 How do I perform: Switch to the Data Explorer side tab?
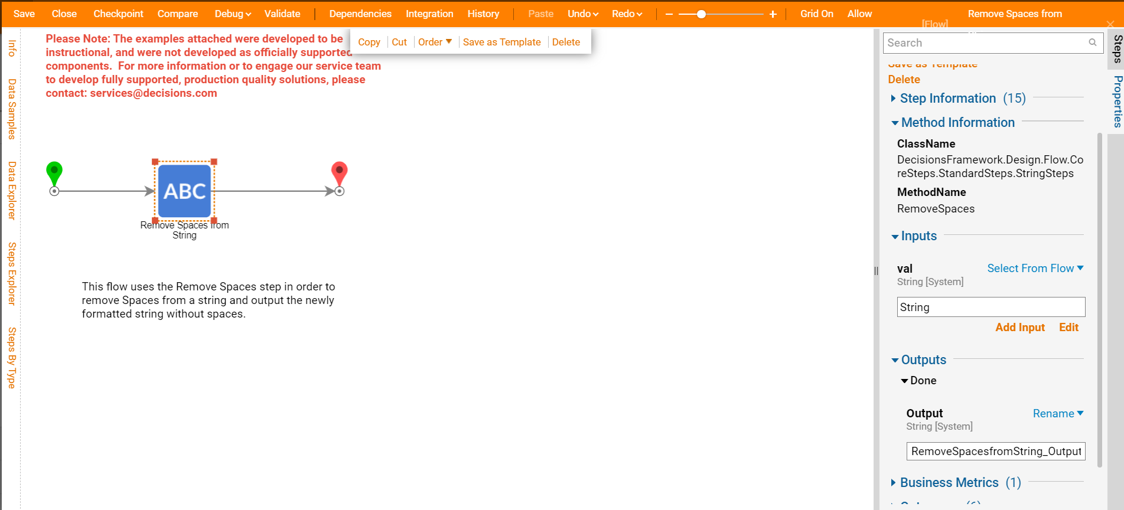pyautogui.click(x=11, y=190)
